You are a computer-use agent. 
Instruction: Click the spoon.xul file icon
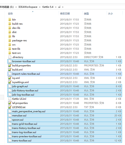tap(10, 120)
